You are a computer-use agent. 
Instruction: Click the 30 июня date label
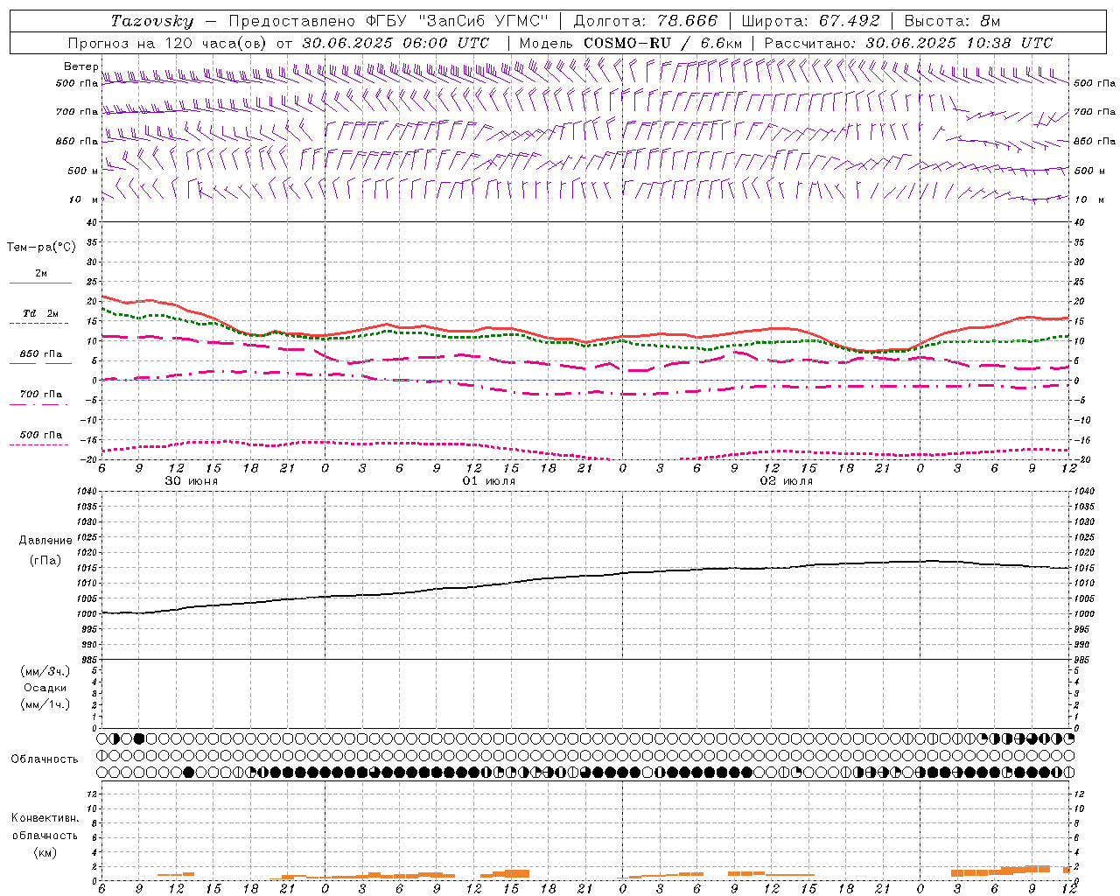(192, 481)
